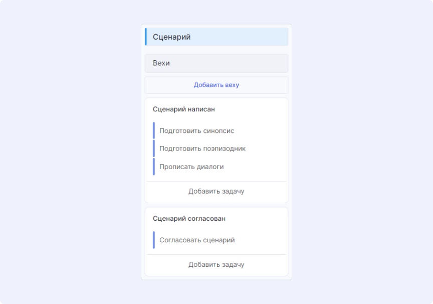The image size is (433, 304).
Task: Select the 'Согласовать сценарий' task
Action: point(197,240)
